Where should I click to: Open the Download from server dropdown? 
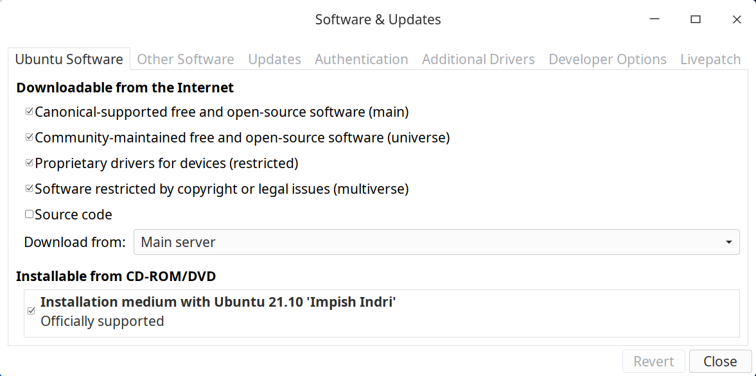[436, 242]
